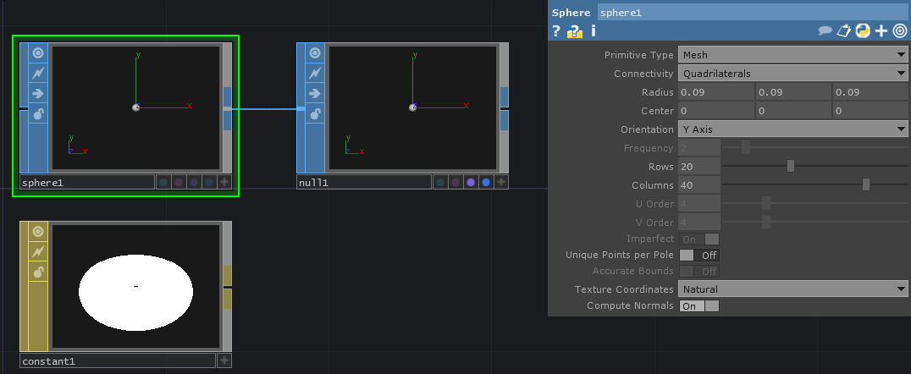
Task: Toggle blue display flag on null1
Action: click(486, 182)
